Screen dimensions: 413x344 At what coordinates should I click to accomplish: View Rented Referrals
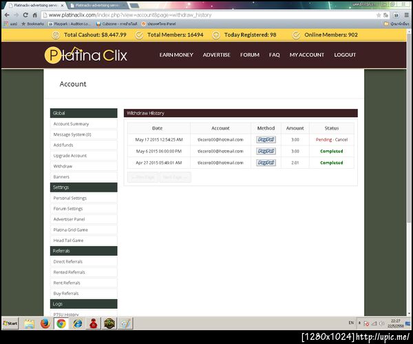(83, 272)
